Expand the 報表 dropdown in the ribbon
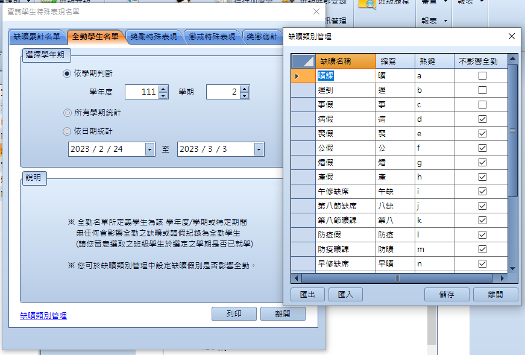Image resolution: width=525 pixels, height=355 pixels. (x=446, y=20)
